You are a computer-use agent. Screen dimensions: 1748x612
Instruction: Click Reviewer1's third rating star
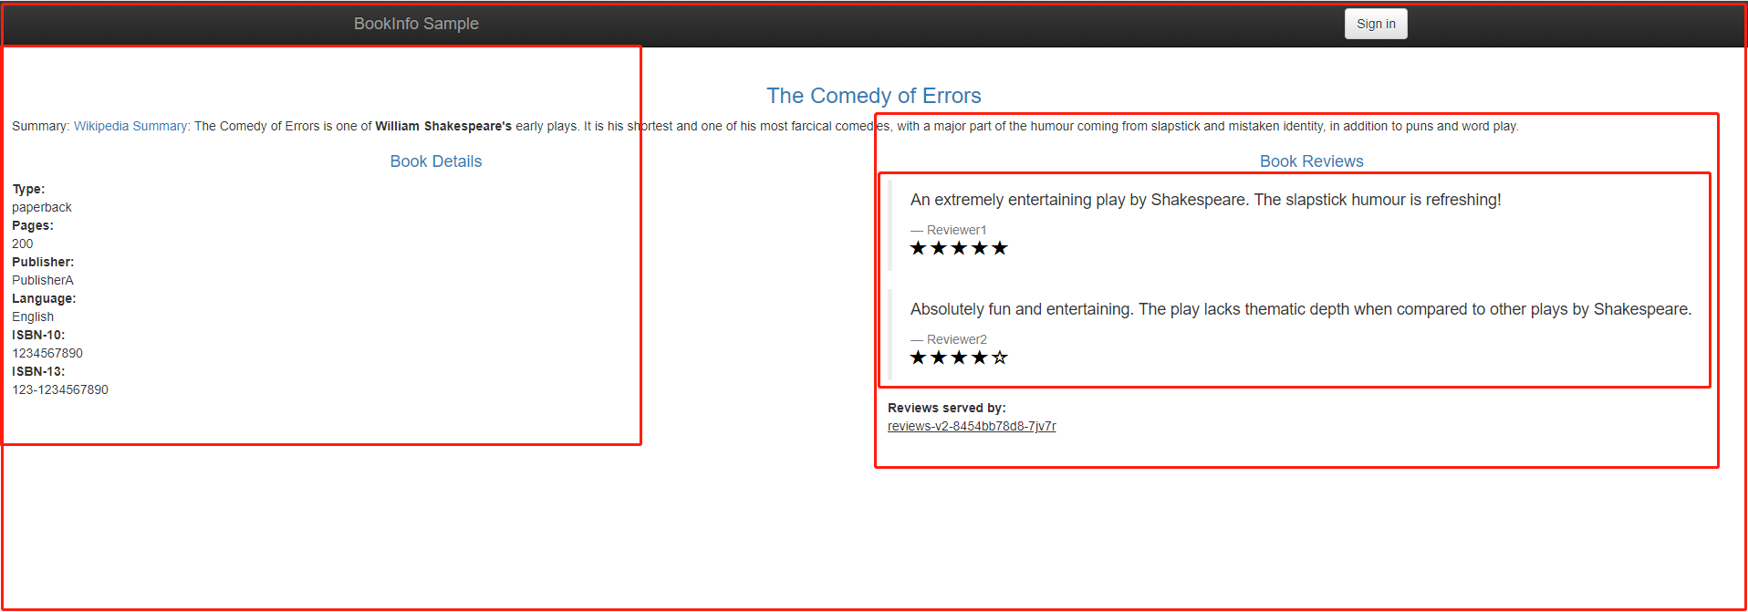click(959, 248)
